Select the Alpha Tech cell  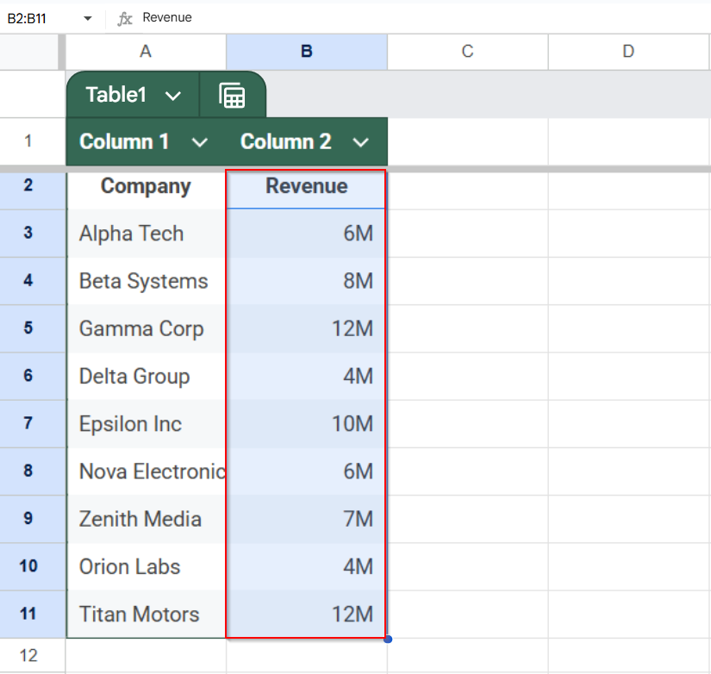coord(146,234)
